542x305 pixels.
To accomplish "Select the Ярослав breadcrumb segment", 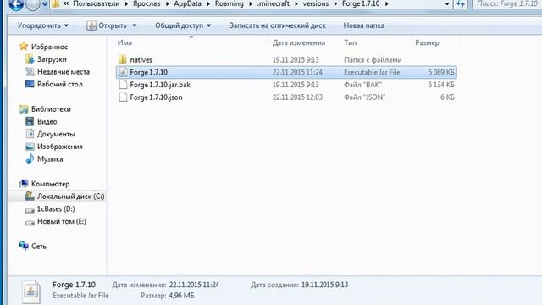I will (x=147, y=3).
